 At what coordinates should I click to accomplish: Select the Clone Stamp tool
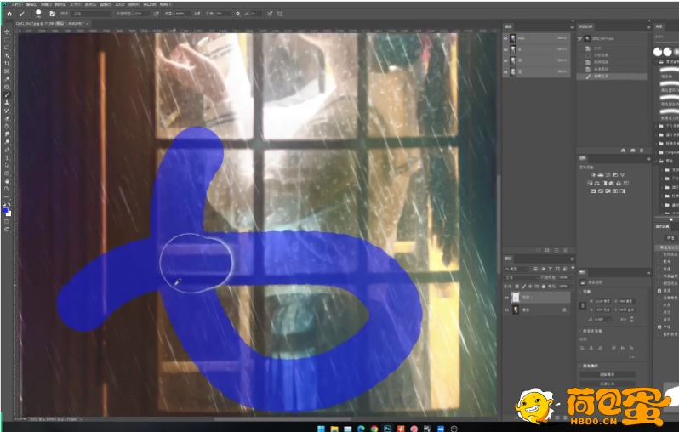(7, 103)
